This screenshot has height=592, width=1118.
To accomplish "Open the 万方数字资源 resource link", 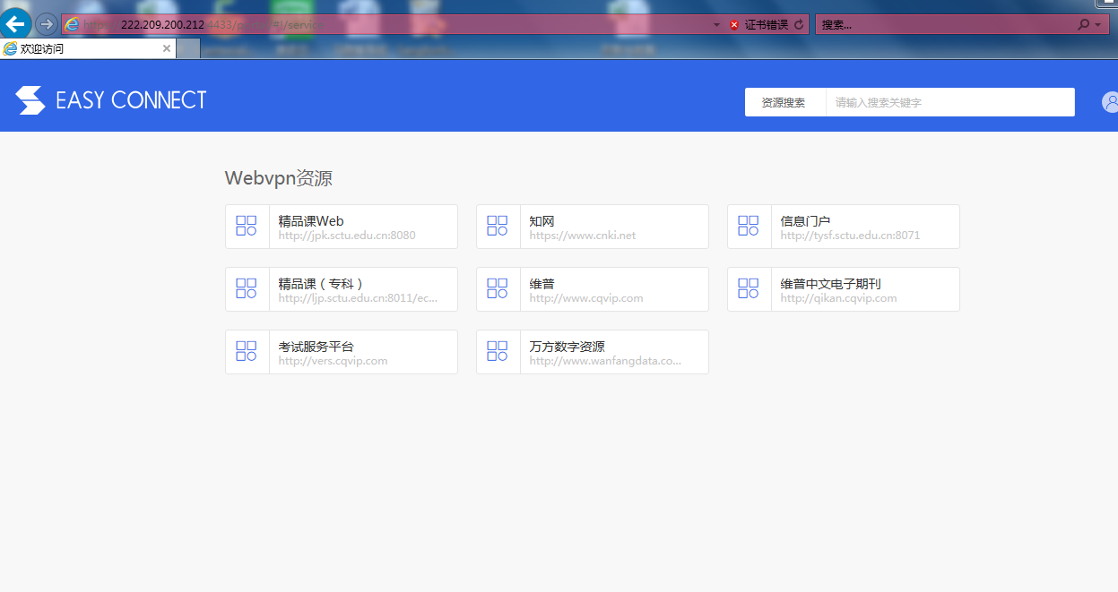I will click(593, 352).
